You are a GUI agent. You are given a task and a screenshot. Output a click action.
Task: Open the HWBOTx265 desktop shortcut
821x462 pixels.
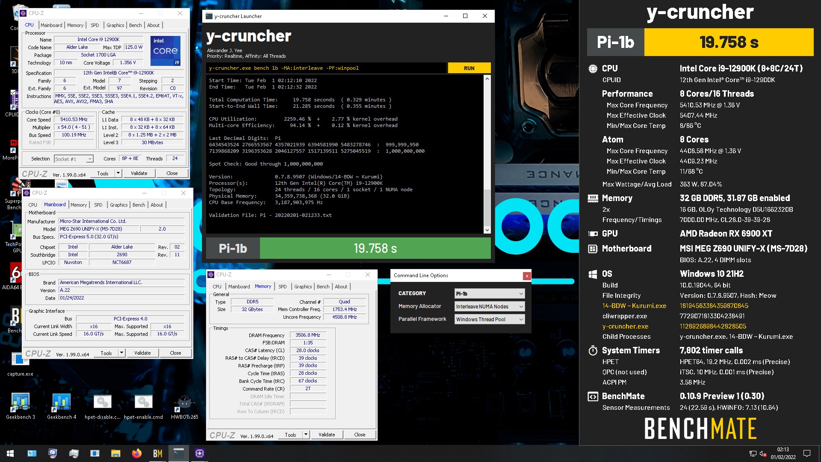[185, 406]
